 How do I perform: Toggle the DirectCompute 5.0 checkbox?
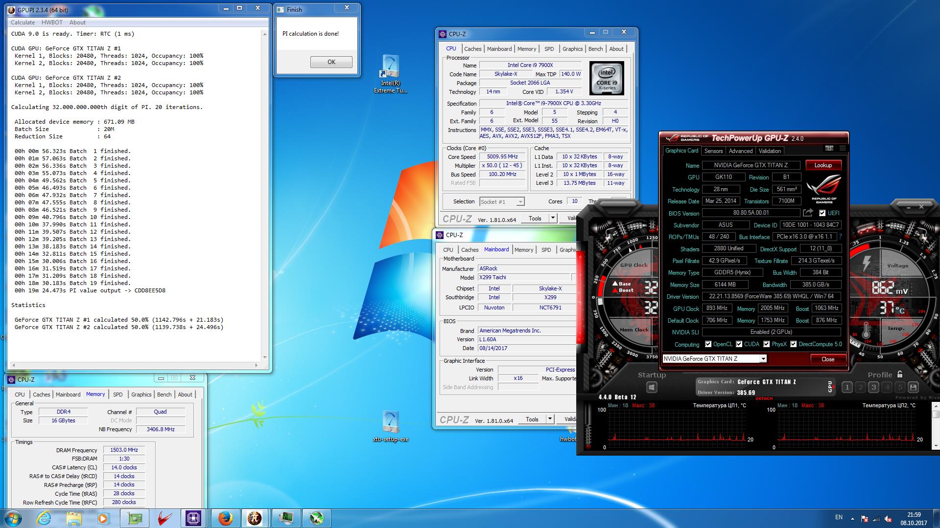793,344
